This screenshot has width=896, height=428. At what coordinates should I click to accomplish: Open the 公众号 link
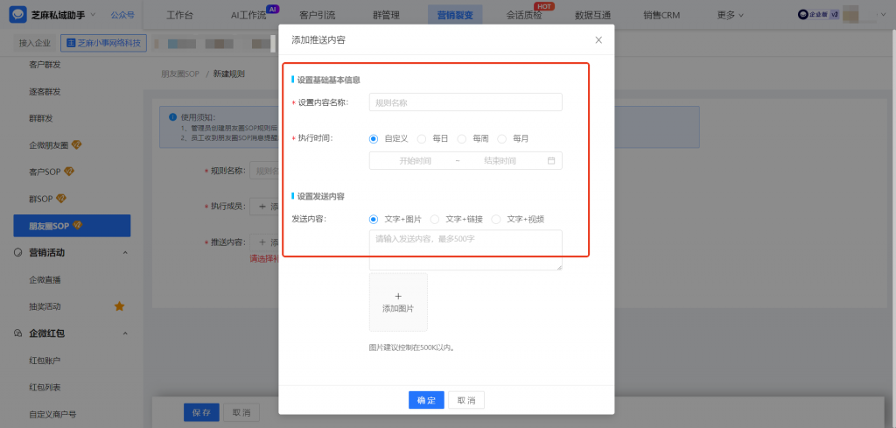click(122, 15)
